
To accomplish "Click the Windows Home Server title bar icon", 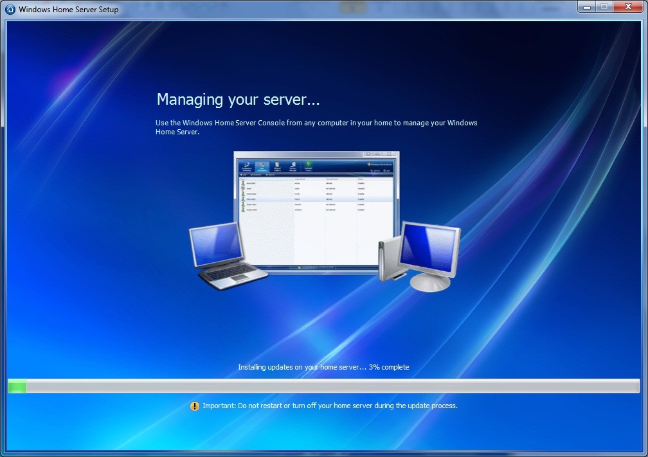I will click(10, 9).
